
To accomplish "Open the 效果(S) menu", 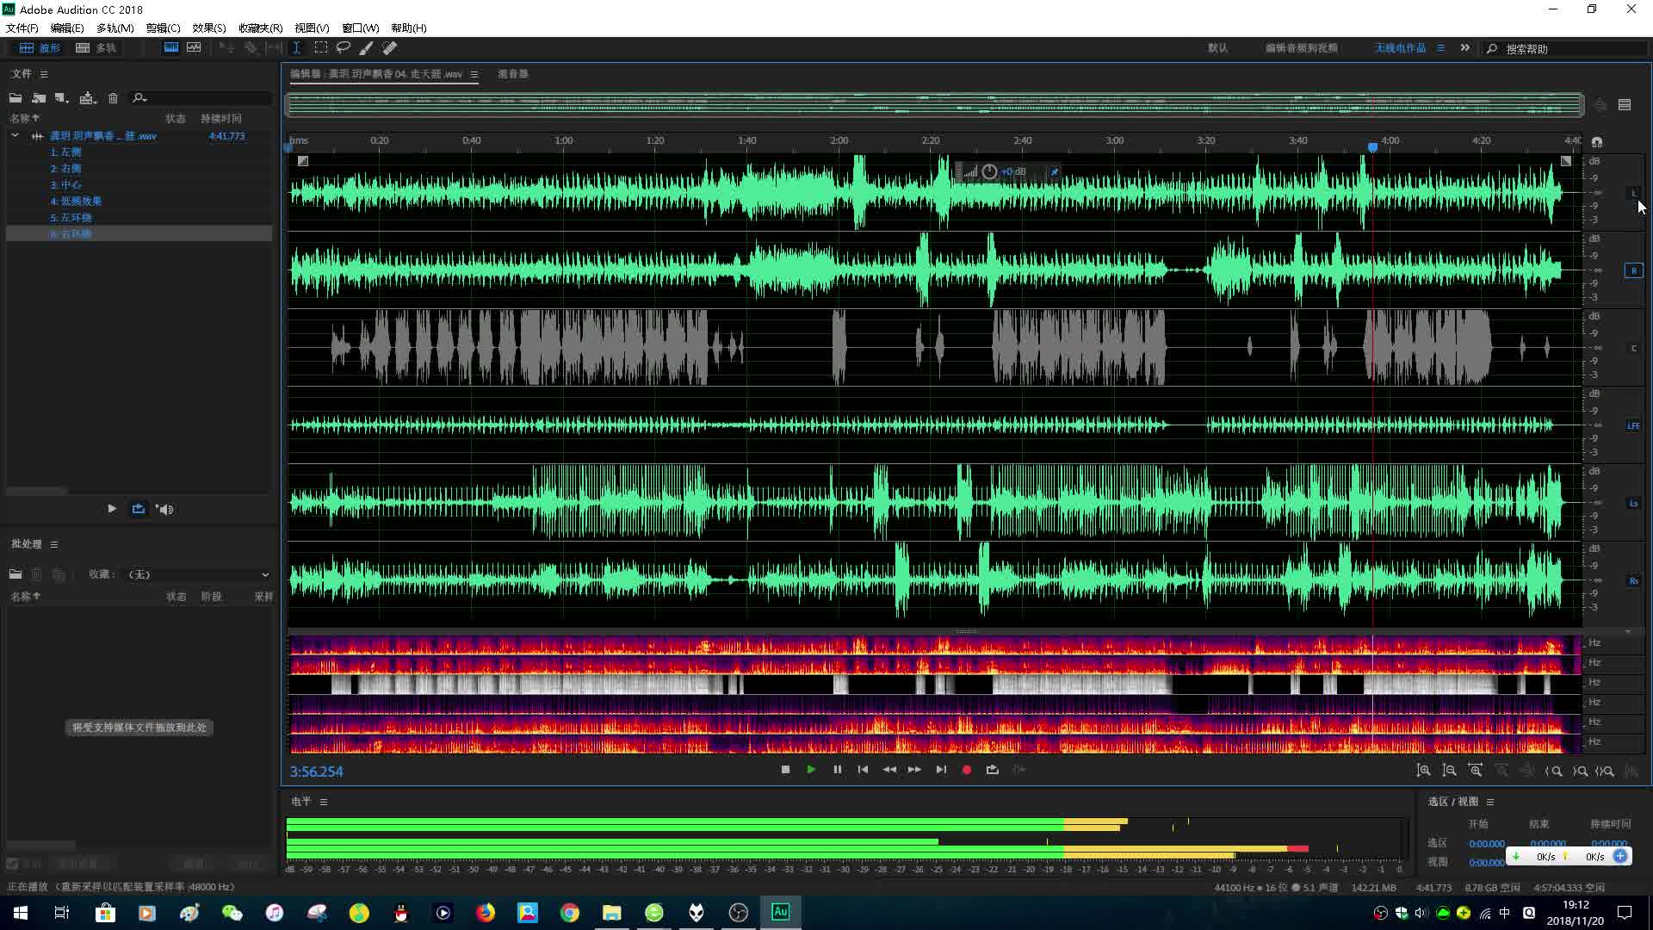I will pyautogui.click(x=209, y=28).
